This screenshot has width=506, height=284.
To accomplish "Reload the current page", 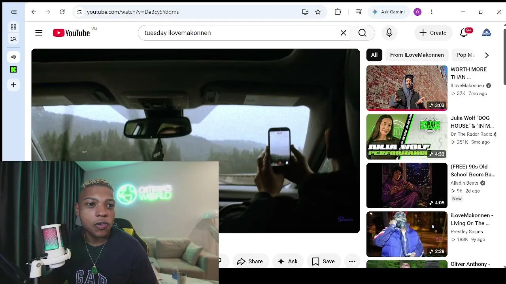I will [x=62, y=12].
